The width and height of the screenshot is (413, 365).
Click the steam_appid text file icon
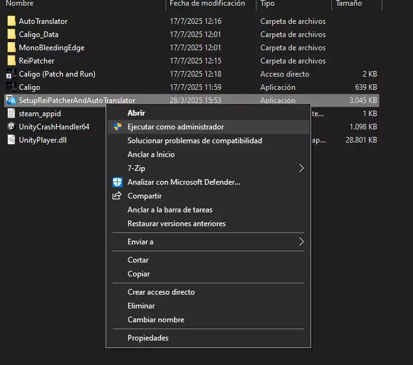[x=11, y=114]
